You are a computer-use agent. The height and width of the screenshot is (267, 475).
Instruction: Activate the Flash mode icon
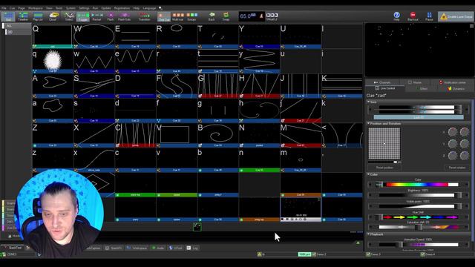[x=111, y=16]
